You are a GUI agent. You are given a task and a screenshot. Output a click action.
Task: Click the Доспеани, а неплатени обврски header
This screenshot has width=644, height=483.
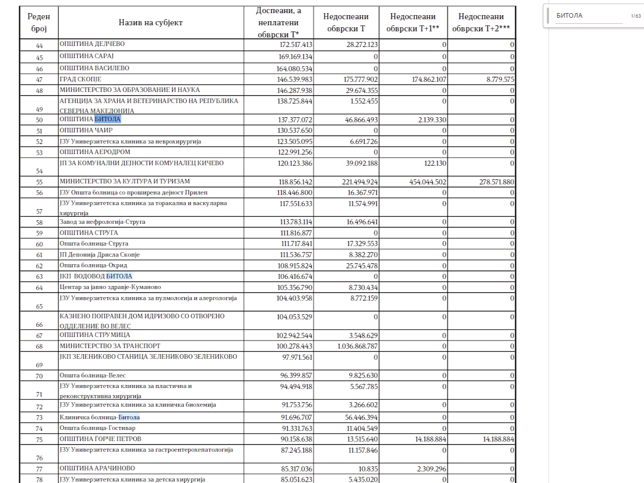point(278,22)
